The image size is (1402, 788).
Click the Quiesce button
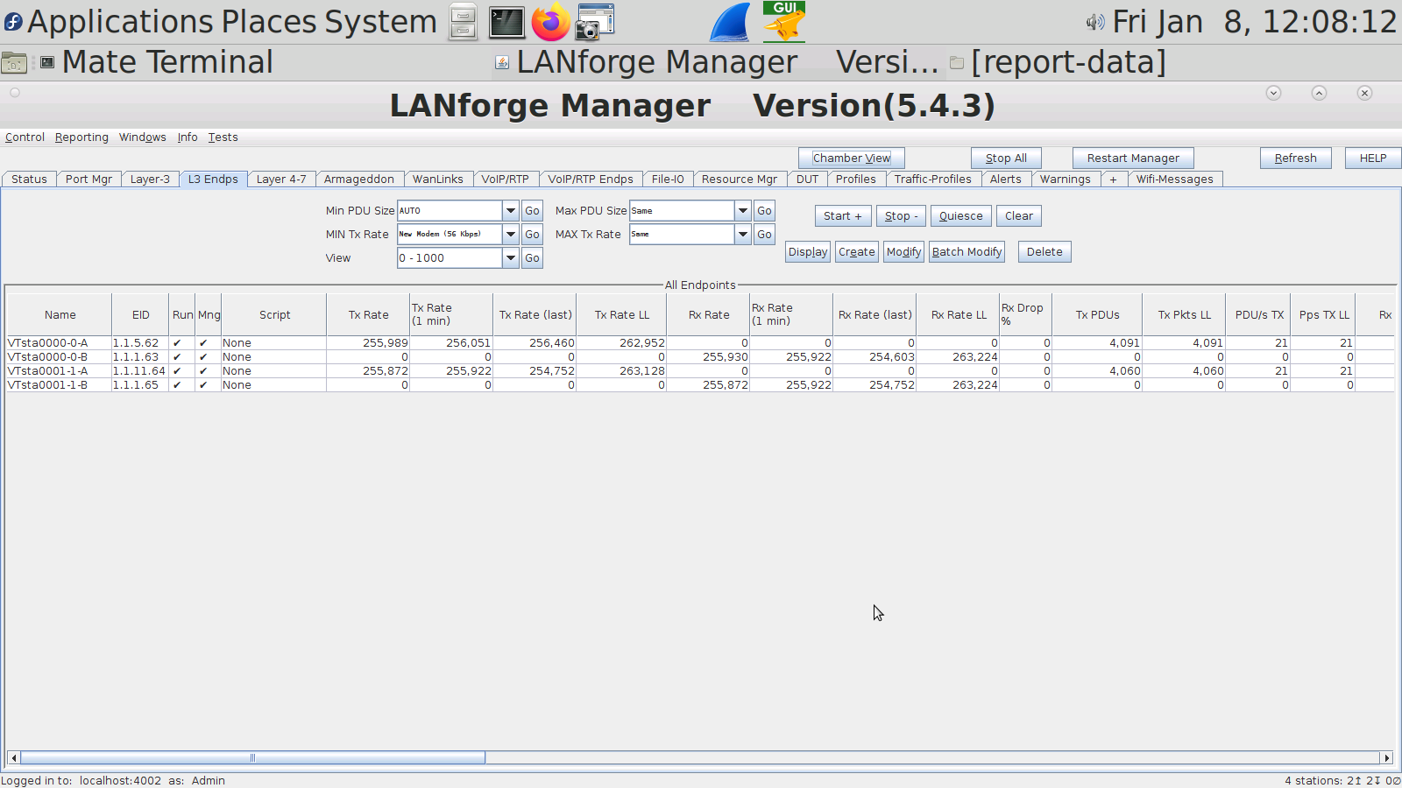[961, 216]
